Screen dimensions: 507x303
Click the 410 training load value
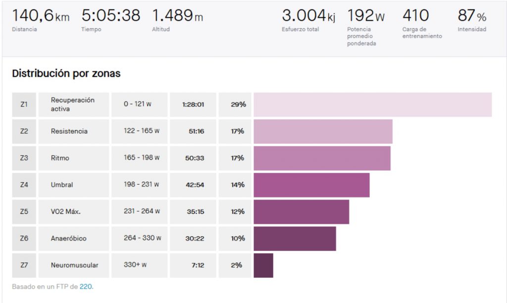point(415,16)
